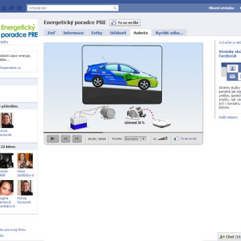Mute the video using the speaker icon

point(155,139)
